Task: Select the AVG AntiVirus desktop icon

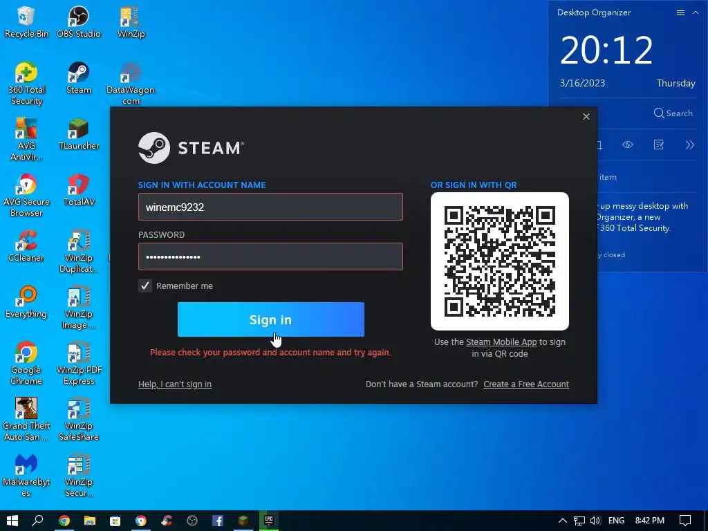Action: (26, 140)
